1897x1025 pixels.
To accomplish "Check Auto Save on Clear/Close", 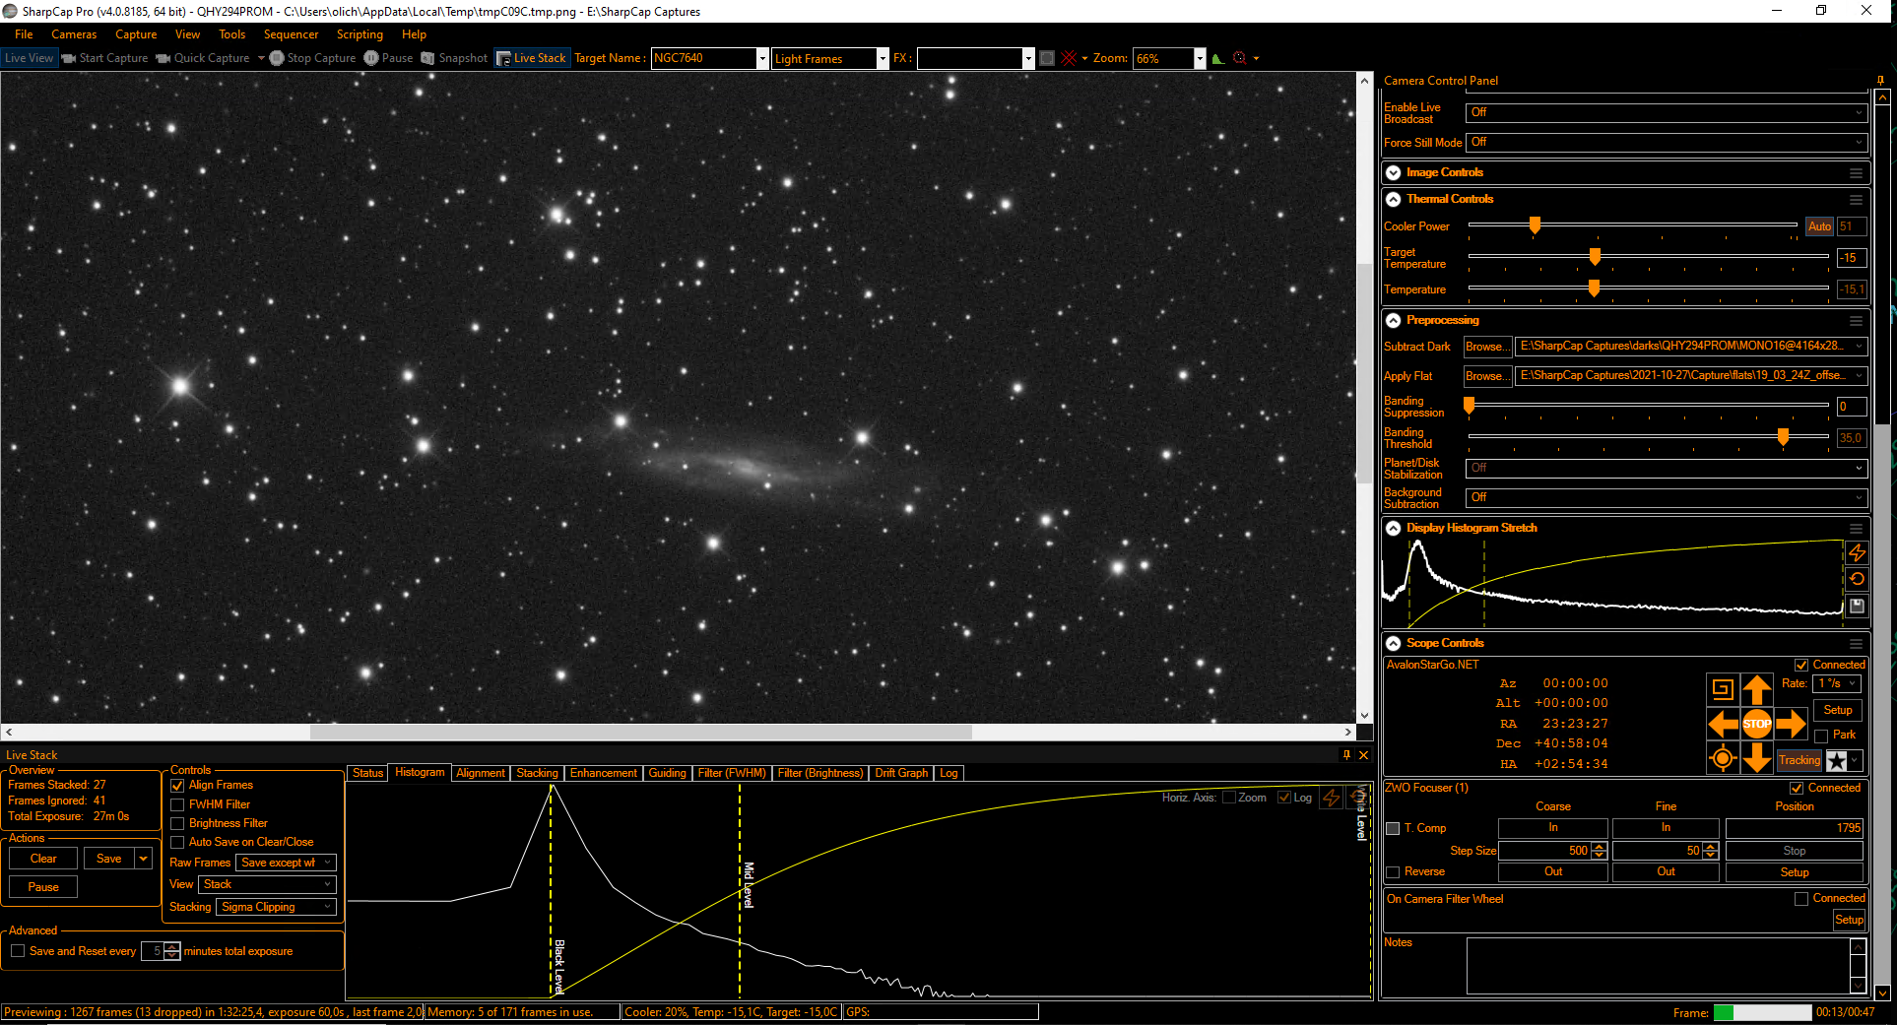I will (x=178, y=842).
